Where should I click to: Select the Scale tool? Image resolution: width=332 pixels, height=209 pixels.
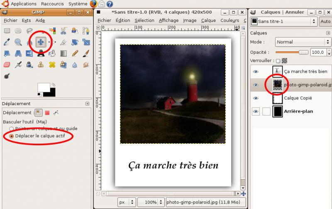(x=86, y=42)
